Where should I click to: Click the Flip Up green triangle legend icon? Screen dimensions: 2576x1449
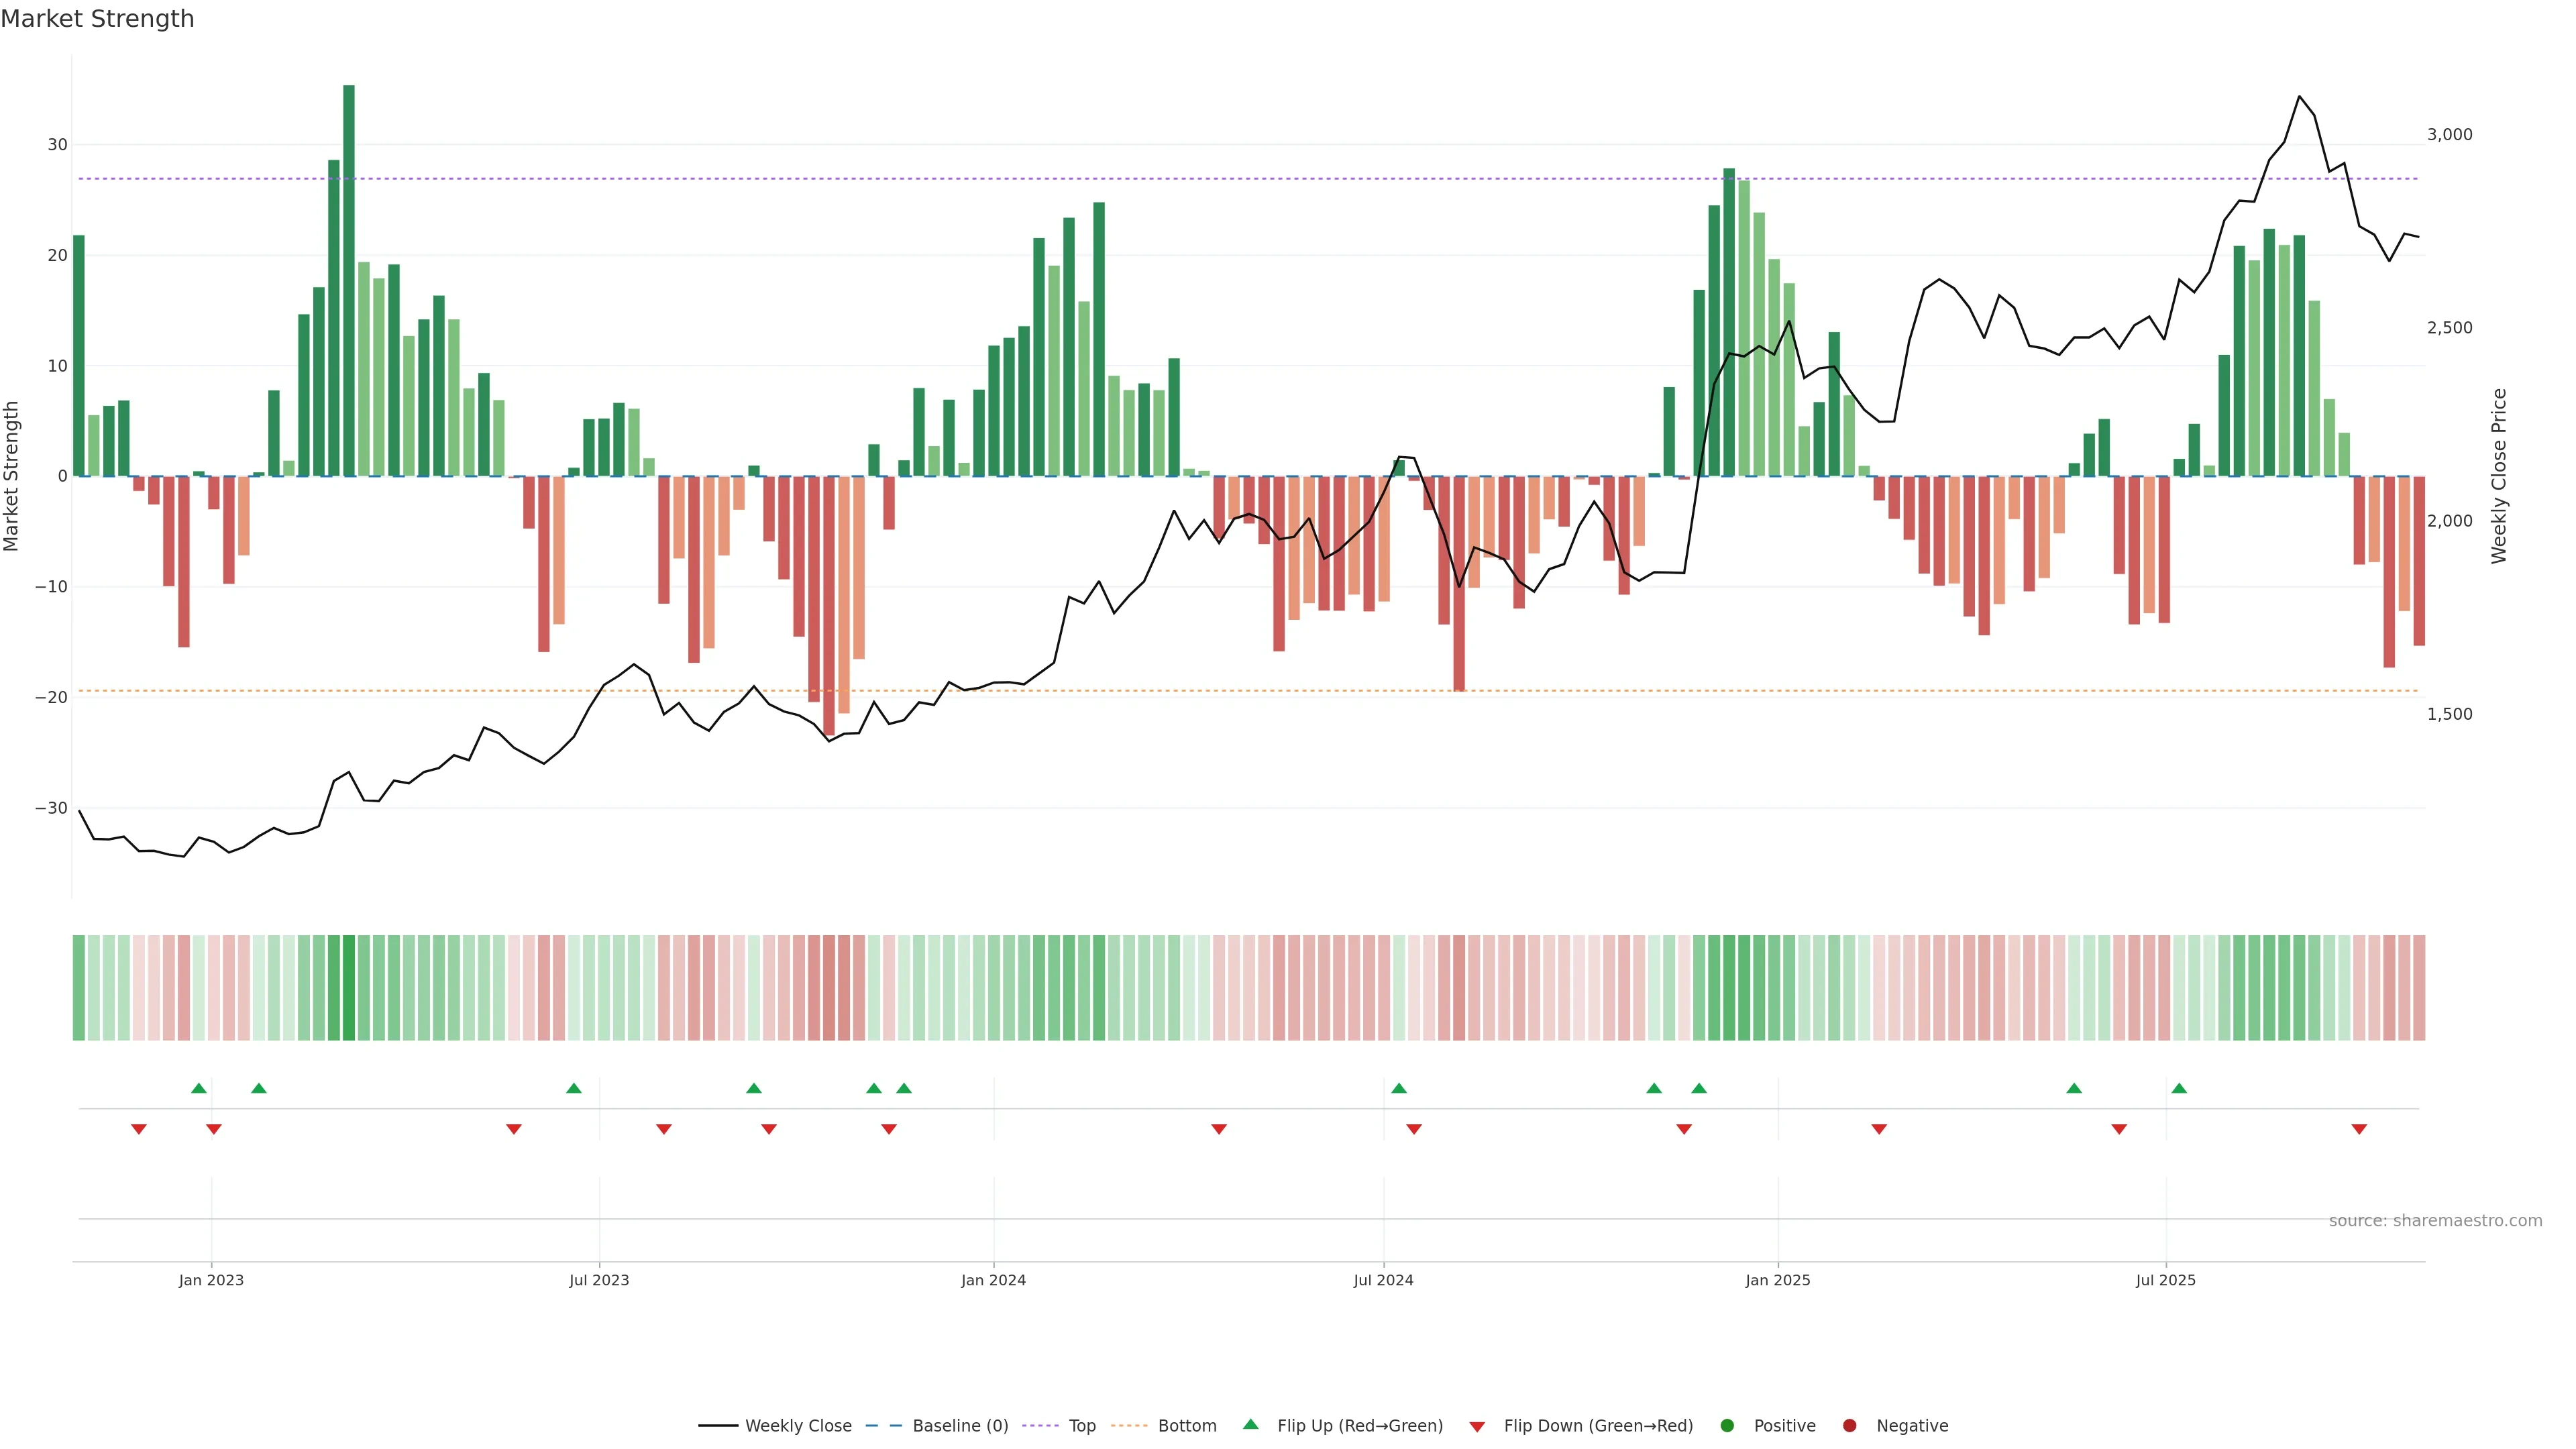1250,1424
